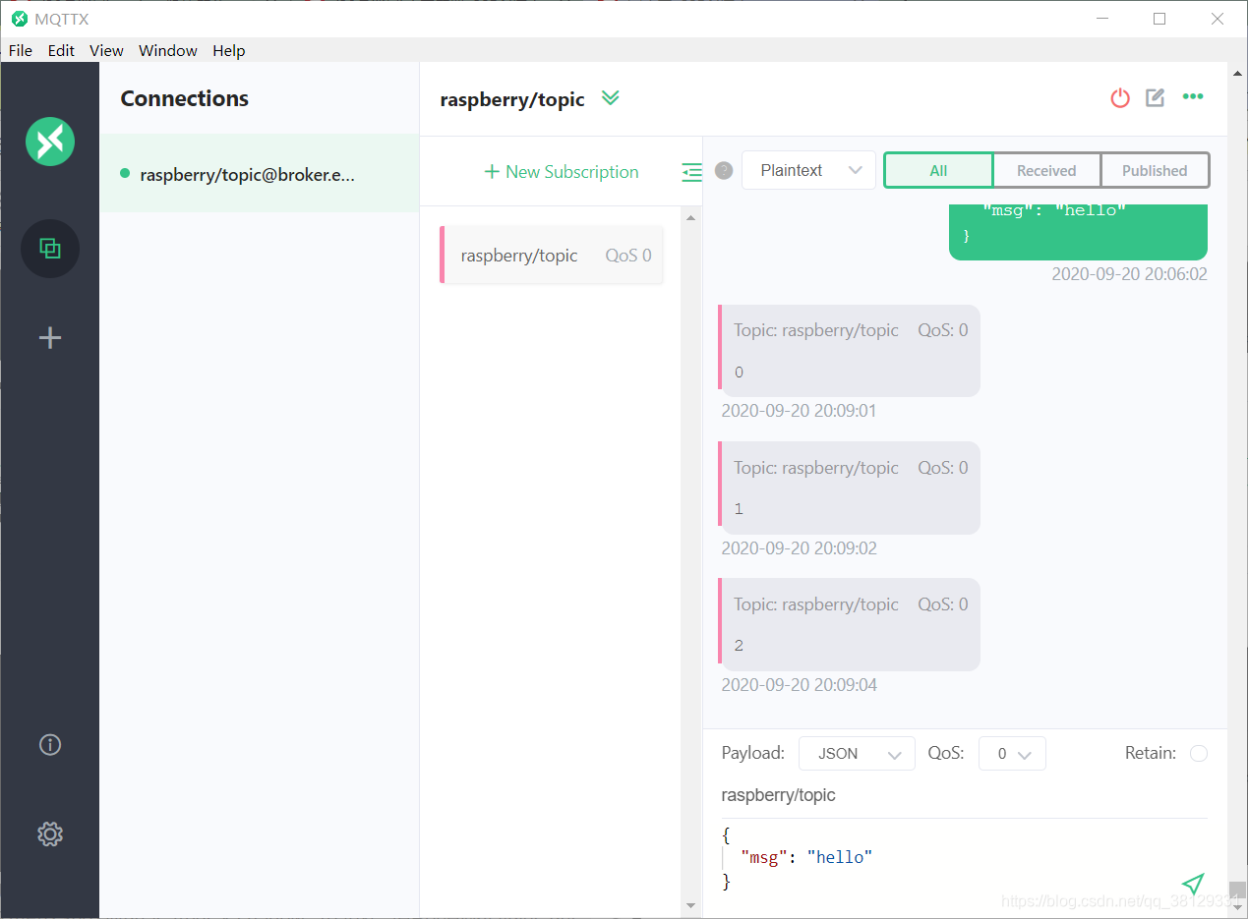
Task: Open the View menu
Action: [106, 50]
